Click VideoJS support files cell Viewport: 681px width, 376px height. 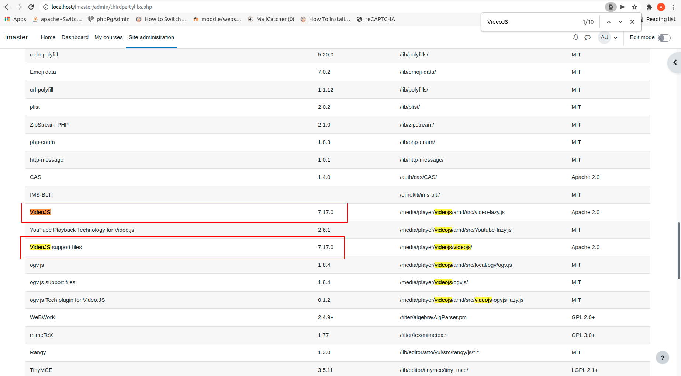point(56,247)
